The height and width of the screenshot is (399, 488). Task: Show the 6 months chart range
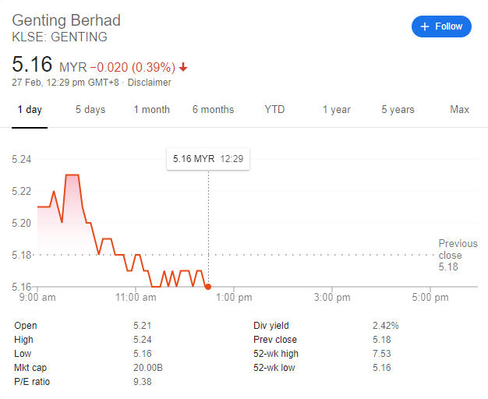[213, 110]
